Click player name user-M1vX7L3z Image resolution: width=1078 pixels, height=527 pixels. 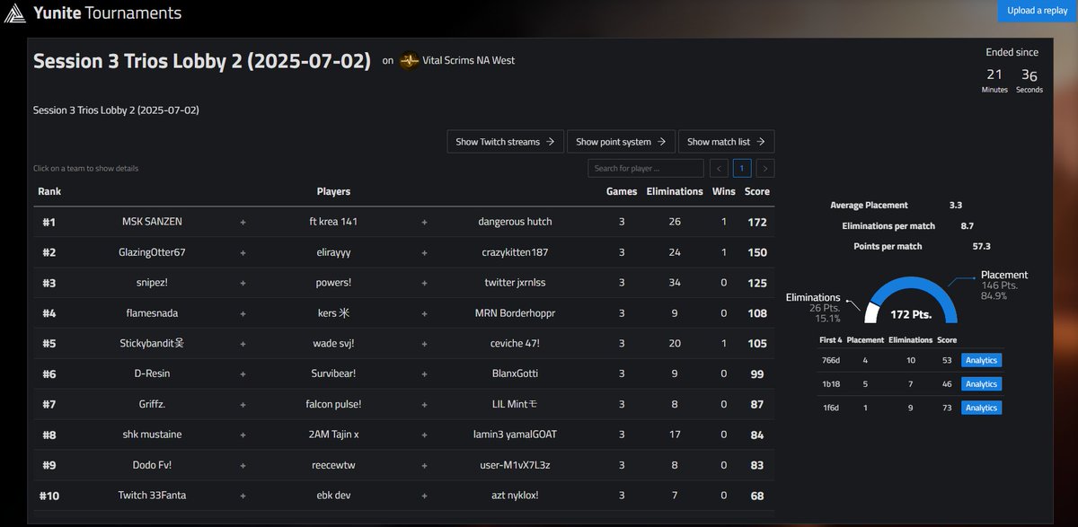pos(515,465)
